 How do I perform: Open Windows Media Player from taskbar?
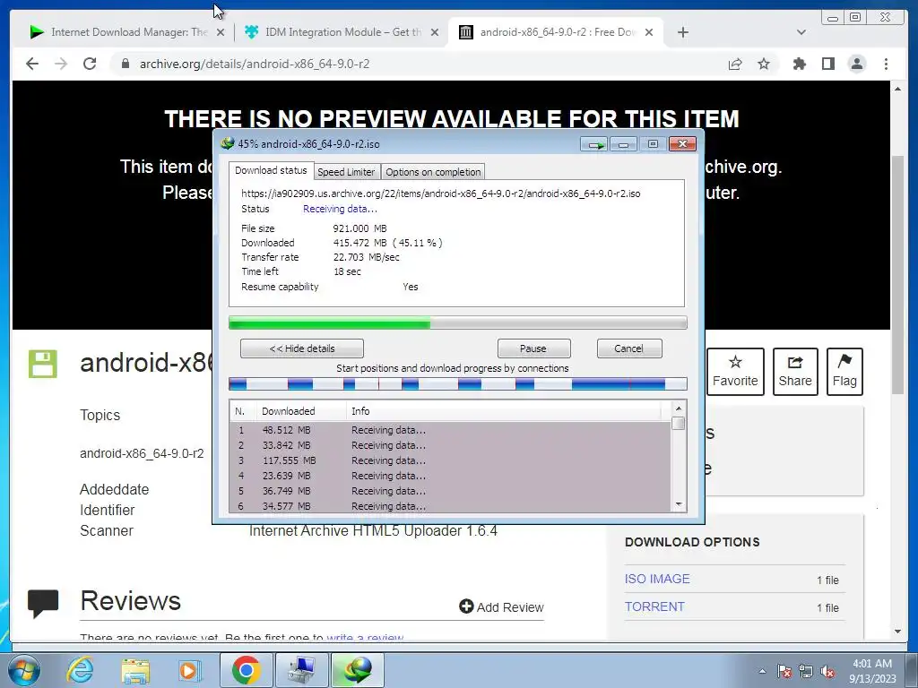(x=189, y=670)
